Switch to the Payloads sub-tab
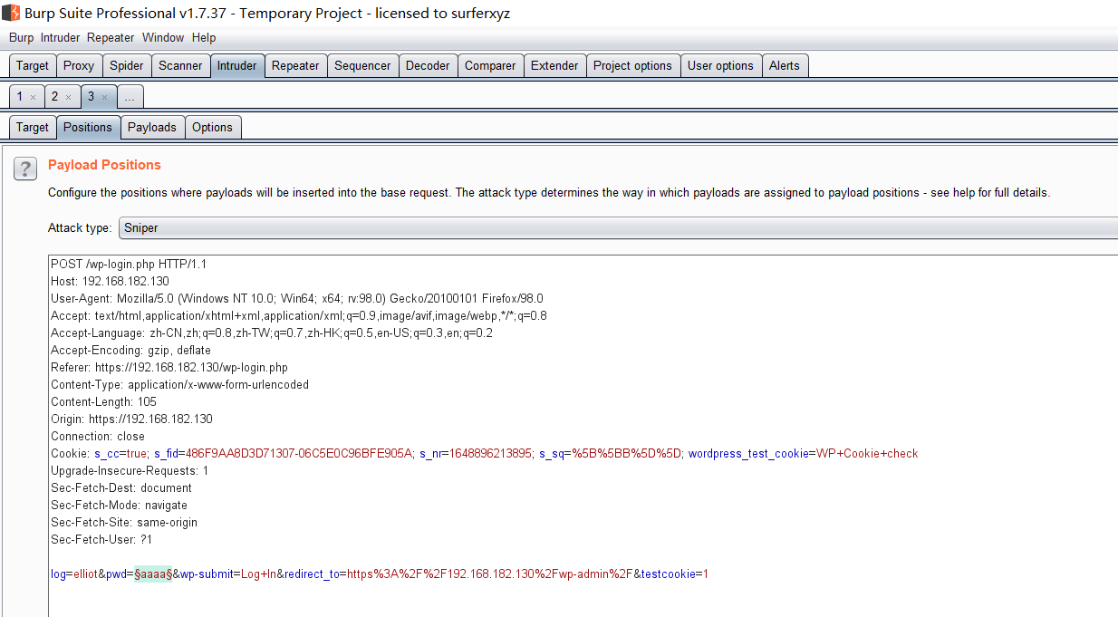This screenshot has height=617, width=1118. click(152, 127)
